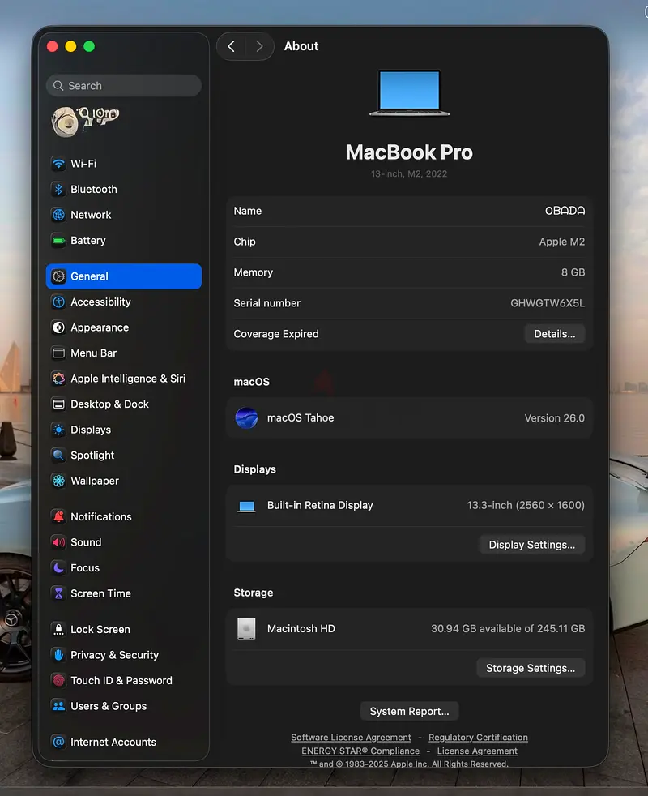
Task: Click the green full-screen window button
Action: (x=89, y=47)
